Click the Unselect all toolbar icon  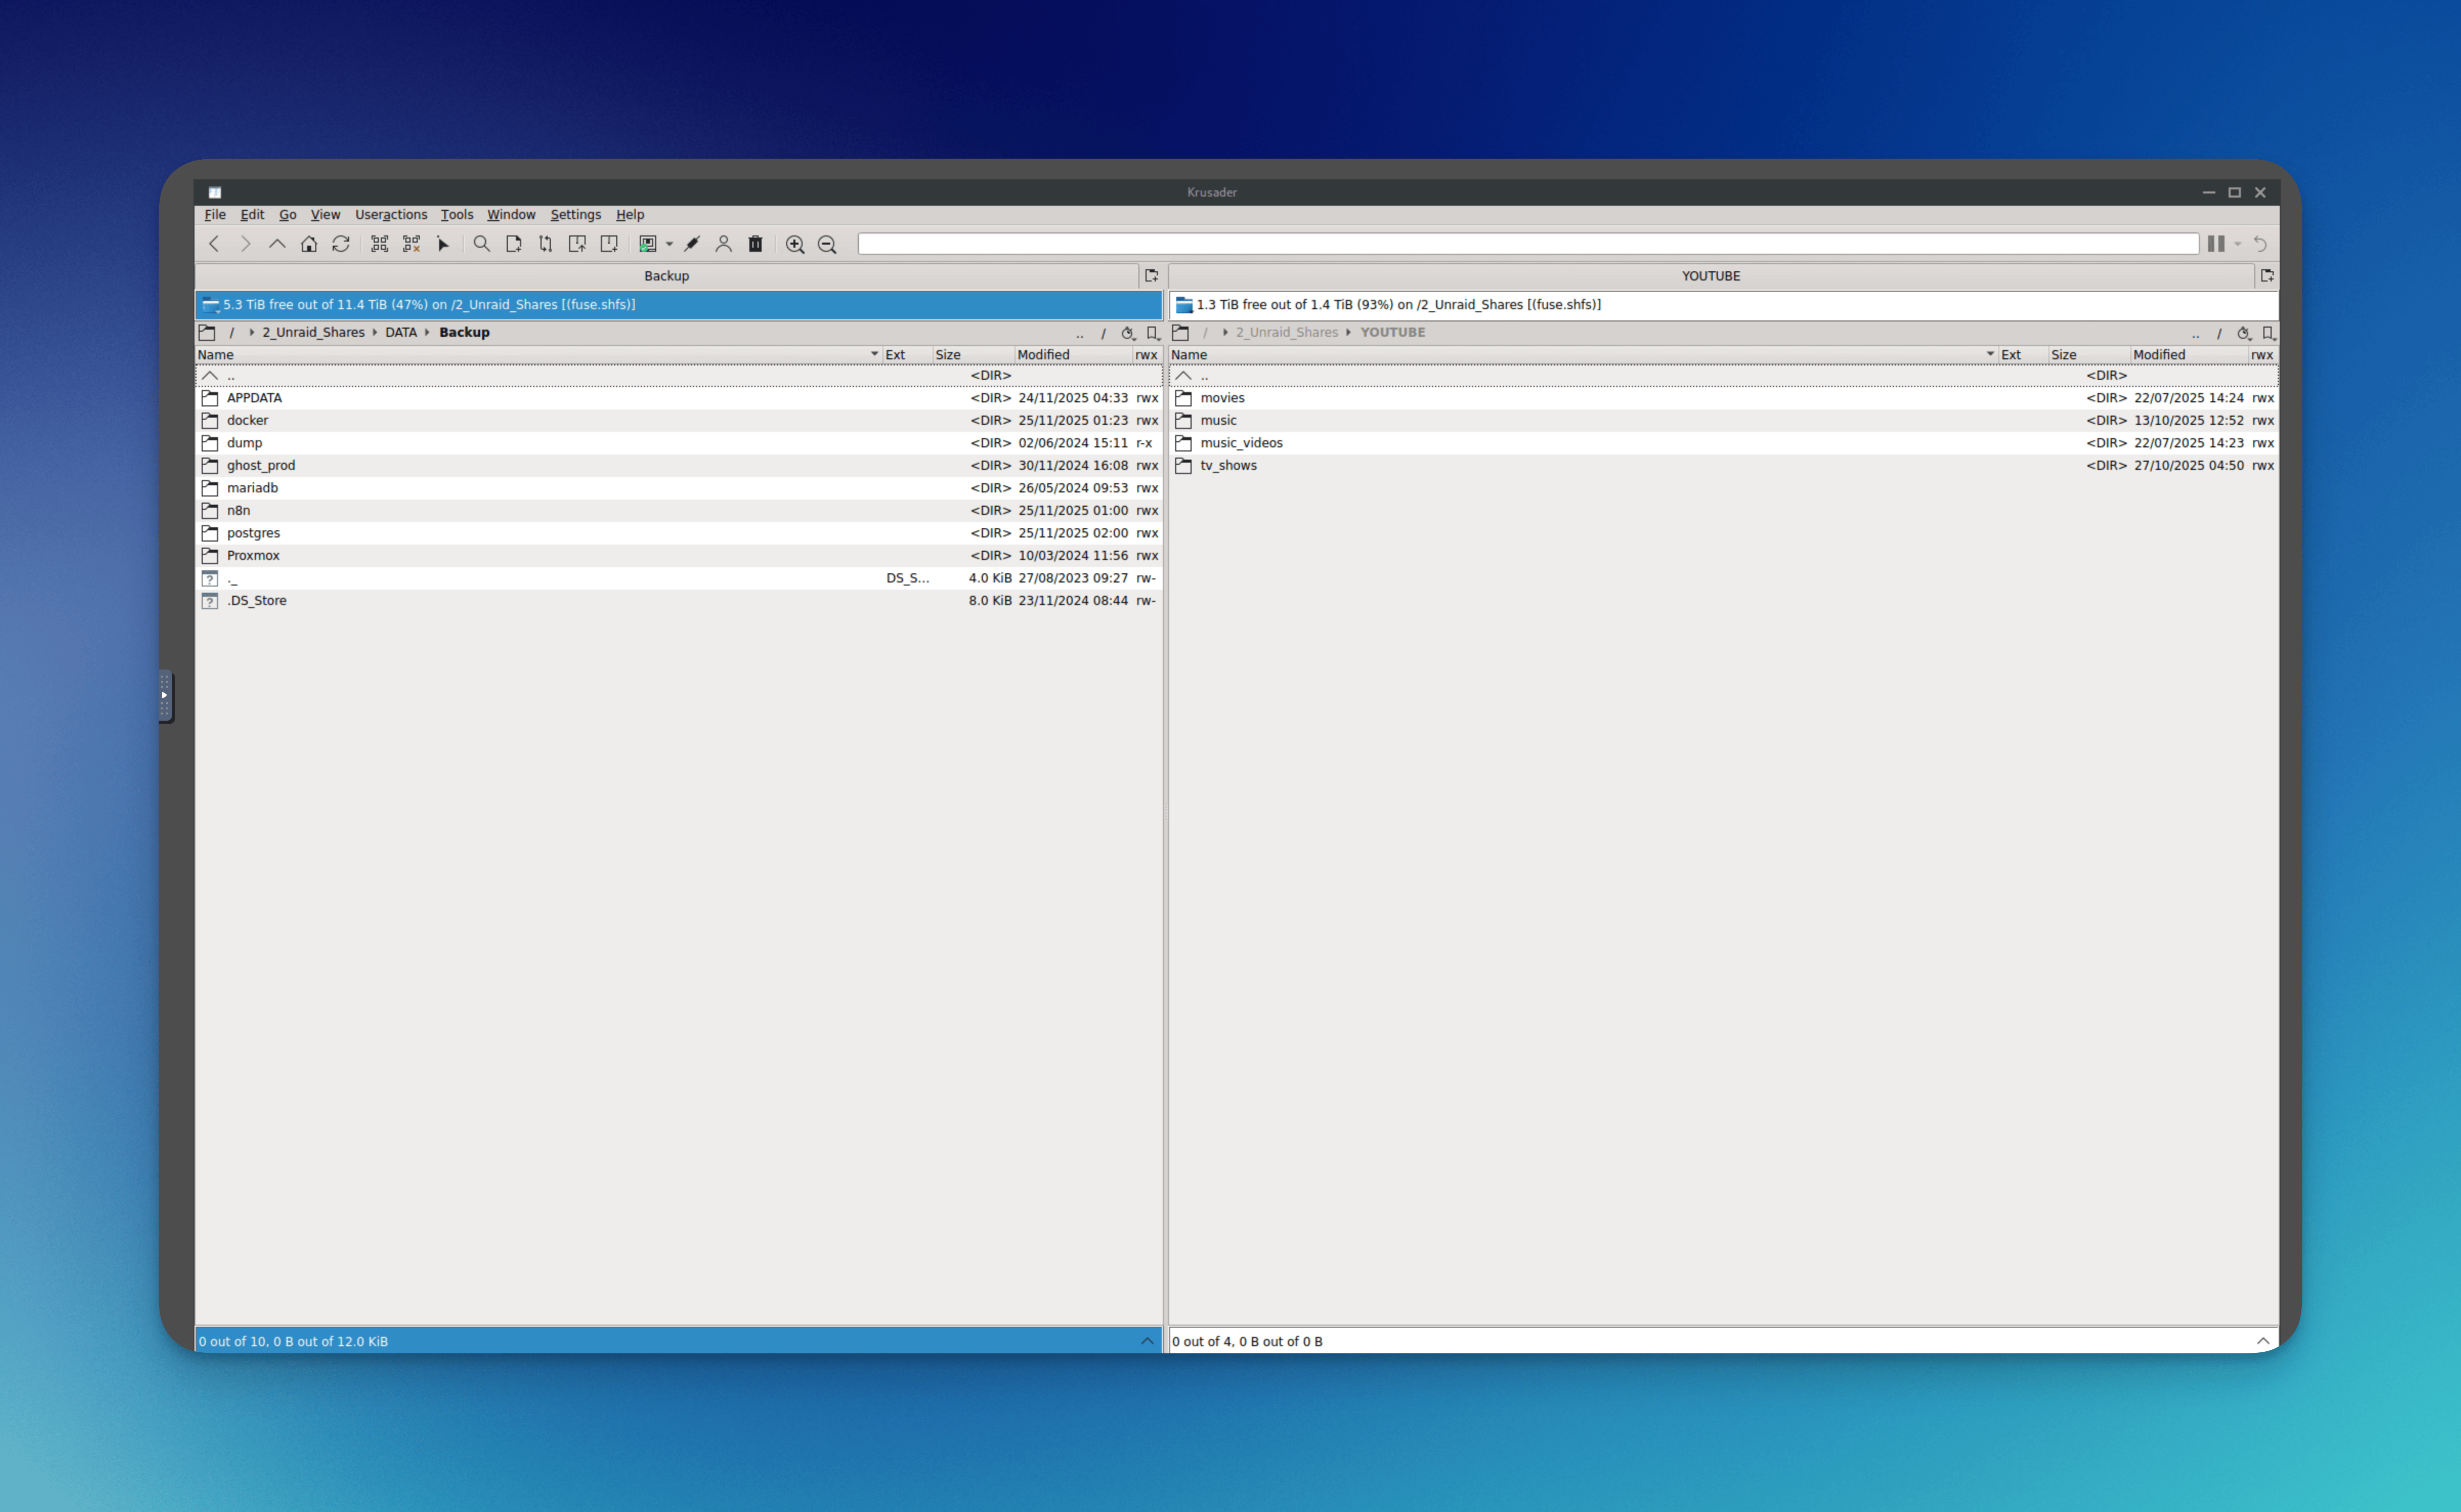pyautogui.click(x=412, y=244)
